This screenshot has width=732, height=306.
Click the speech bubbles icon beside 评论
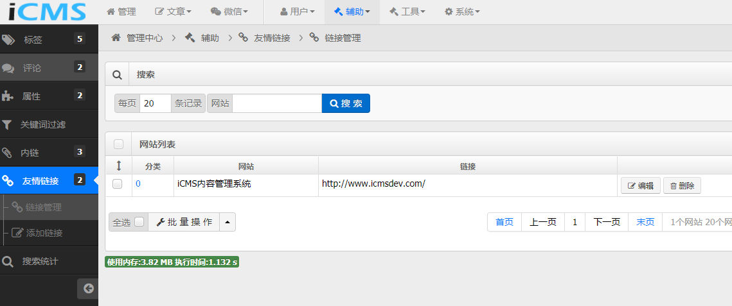(x=8, y=69)
